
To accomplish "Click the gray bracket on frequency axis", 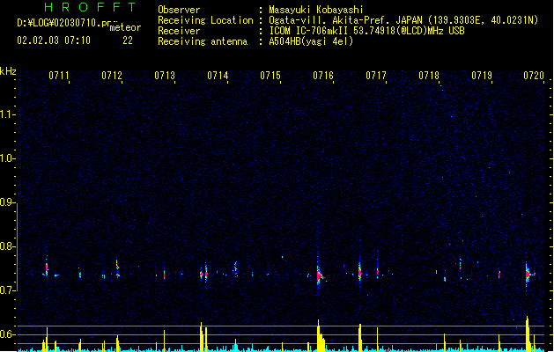I will tap(17, 247).
